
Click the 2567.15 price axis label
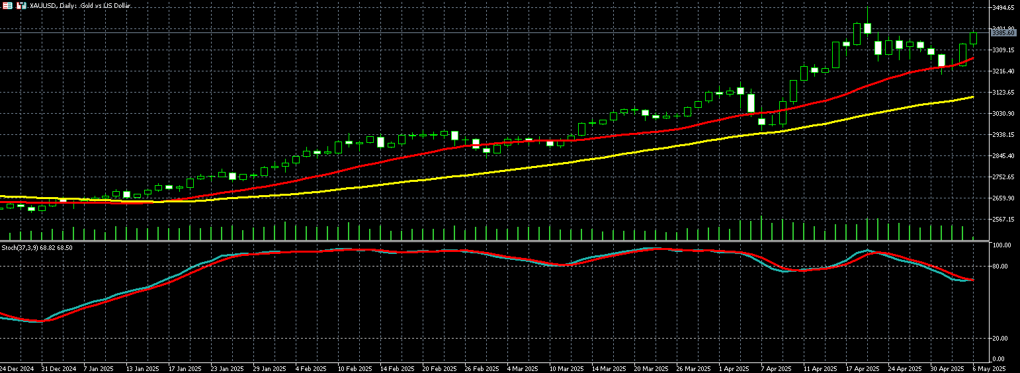coord(1003,220)
